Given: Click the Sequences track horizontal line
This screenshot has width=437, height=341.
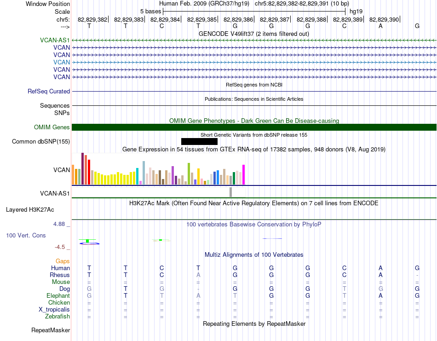Looking at the screenshot, I should tap(254, 105).
